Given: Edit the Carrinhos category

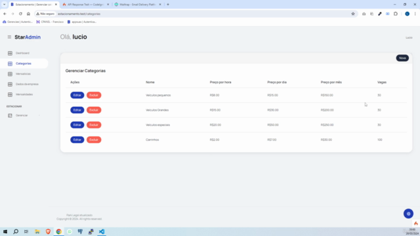Looking at the screenshot, I should [77, 140].
